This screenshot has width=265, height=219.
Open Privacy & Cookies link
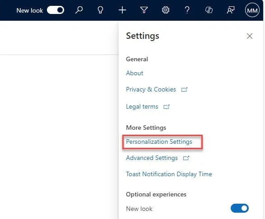click(x=151, y=89)
